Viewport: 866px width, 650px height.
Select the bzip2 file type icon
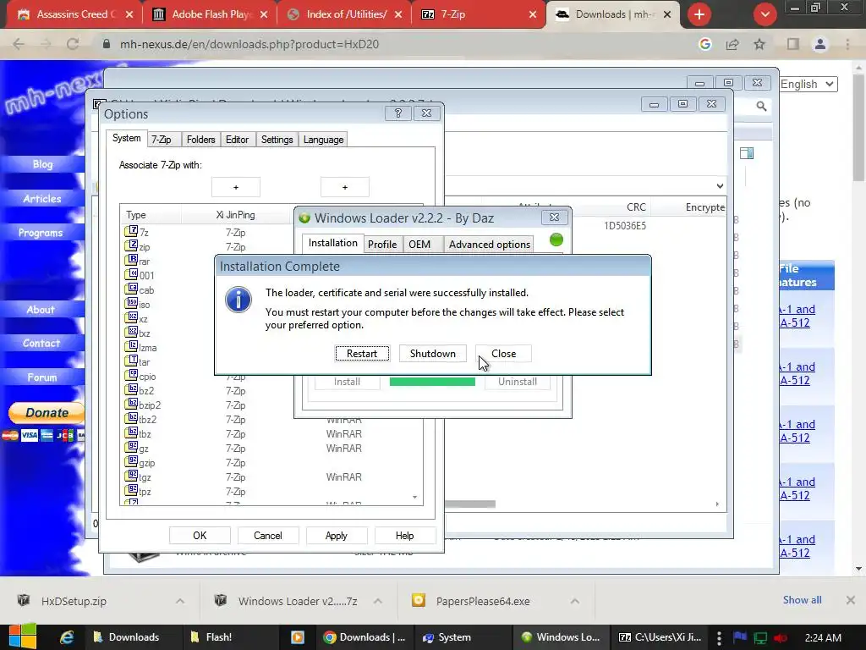pos(131,404)
